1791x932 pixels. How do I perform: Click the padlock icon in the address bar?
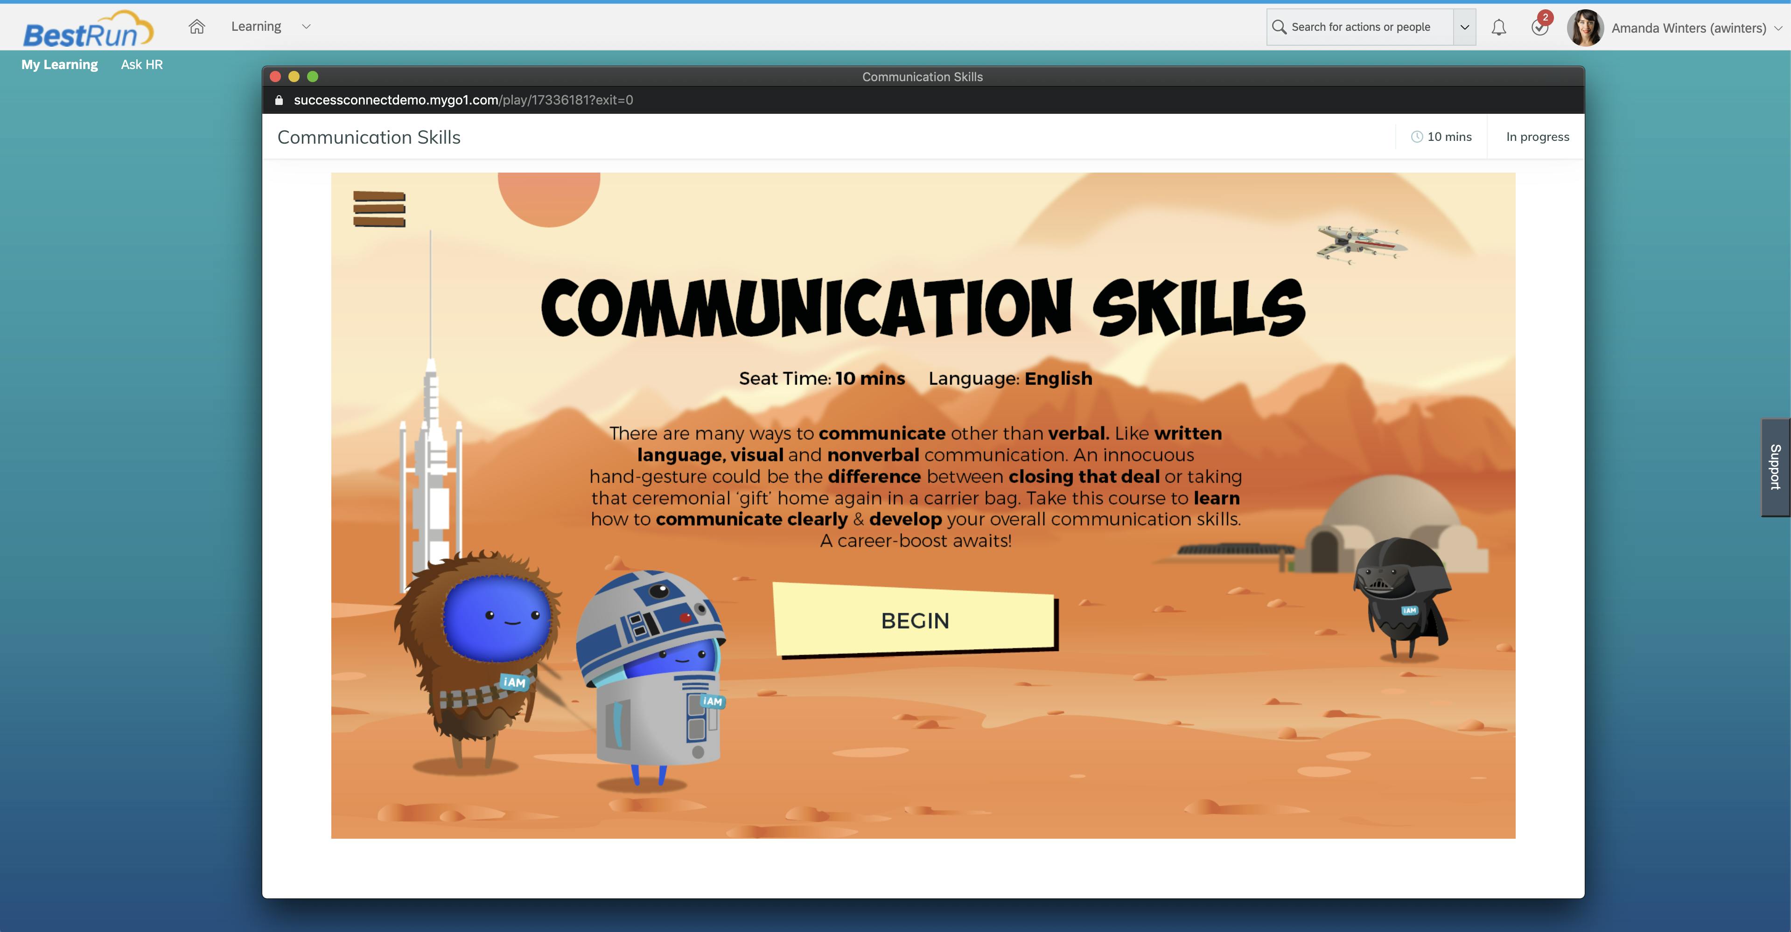(279, 100)
